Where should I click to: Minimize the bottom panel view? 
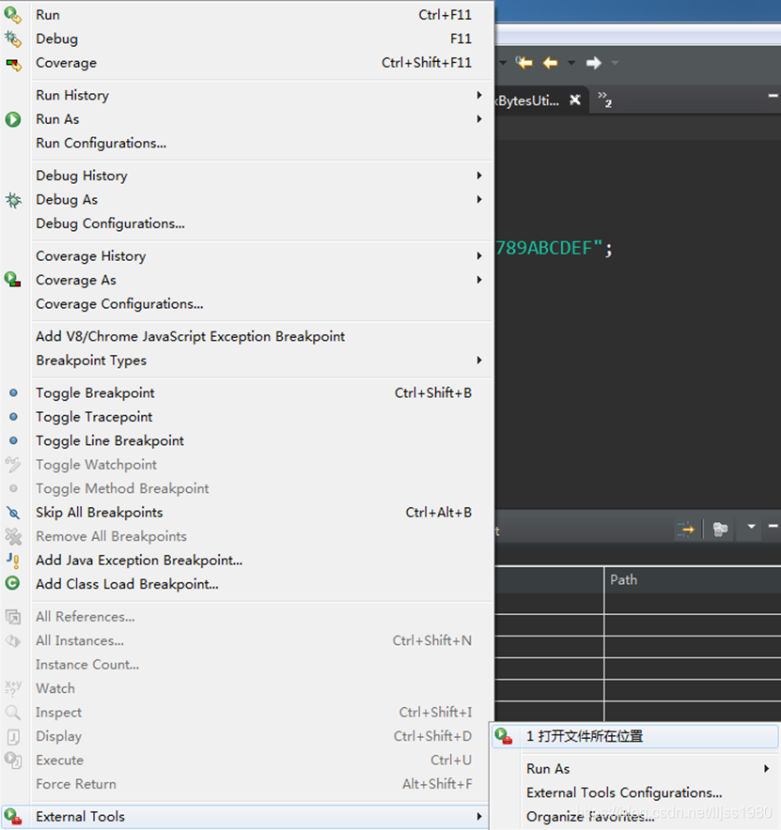(773, 526)
